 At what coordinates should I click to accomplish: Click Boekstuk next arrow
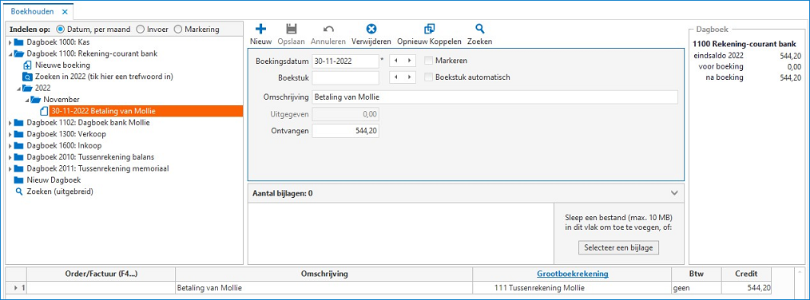pyautogui.click(x=409, y=77)
